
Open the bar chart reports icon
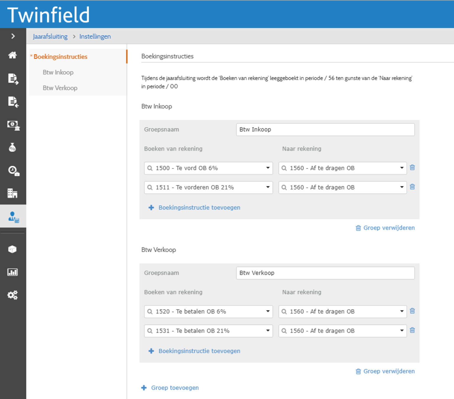pos(12,272)
